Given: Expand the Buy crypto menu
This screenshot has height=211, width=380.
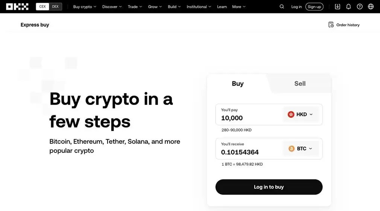Looking at the screenshot, I should click(x=85, y=6).
